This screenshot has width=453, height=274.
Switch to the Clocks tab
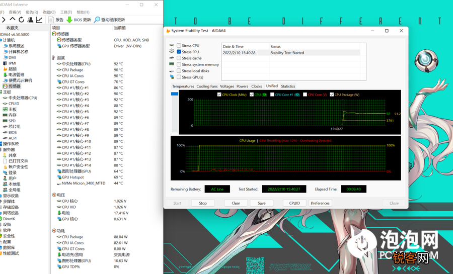point(257,86)
